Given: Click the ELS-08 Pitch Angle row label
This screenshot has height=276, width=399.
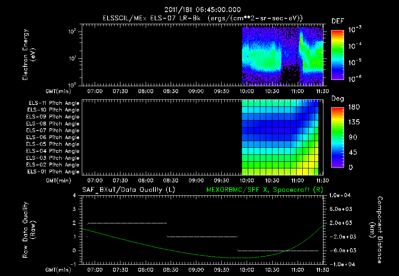Looking at the screenshot, I should point(53,124).
